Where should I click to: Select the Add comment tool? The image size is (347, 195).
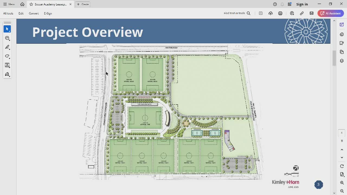click(x=7, y=38)
